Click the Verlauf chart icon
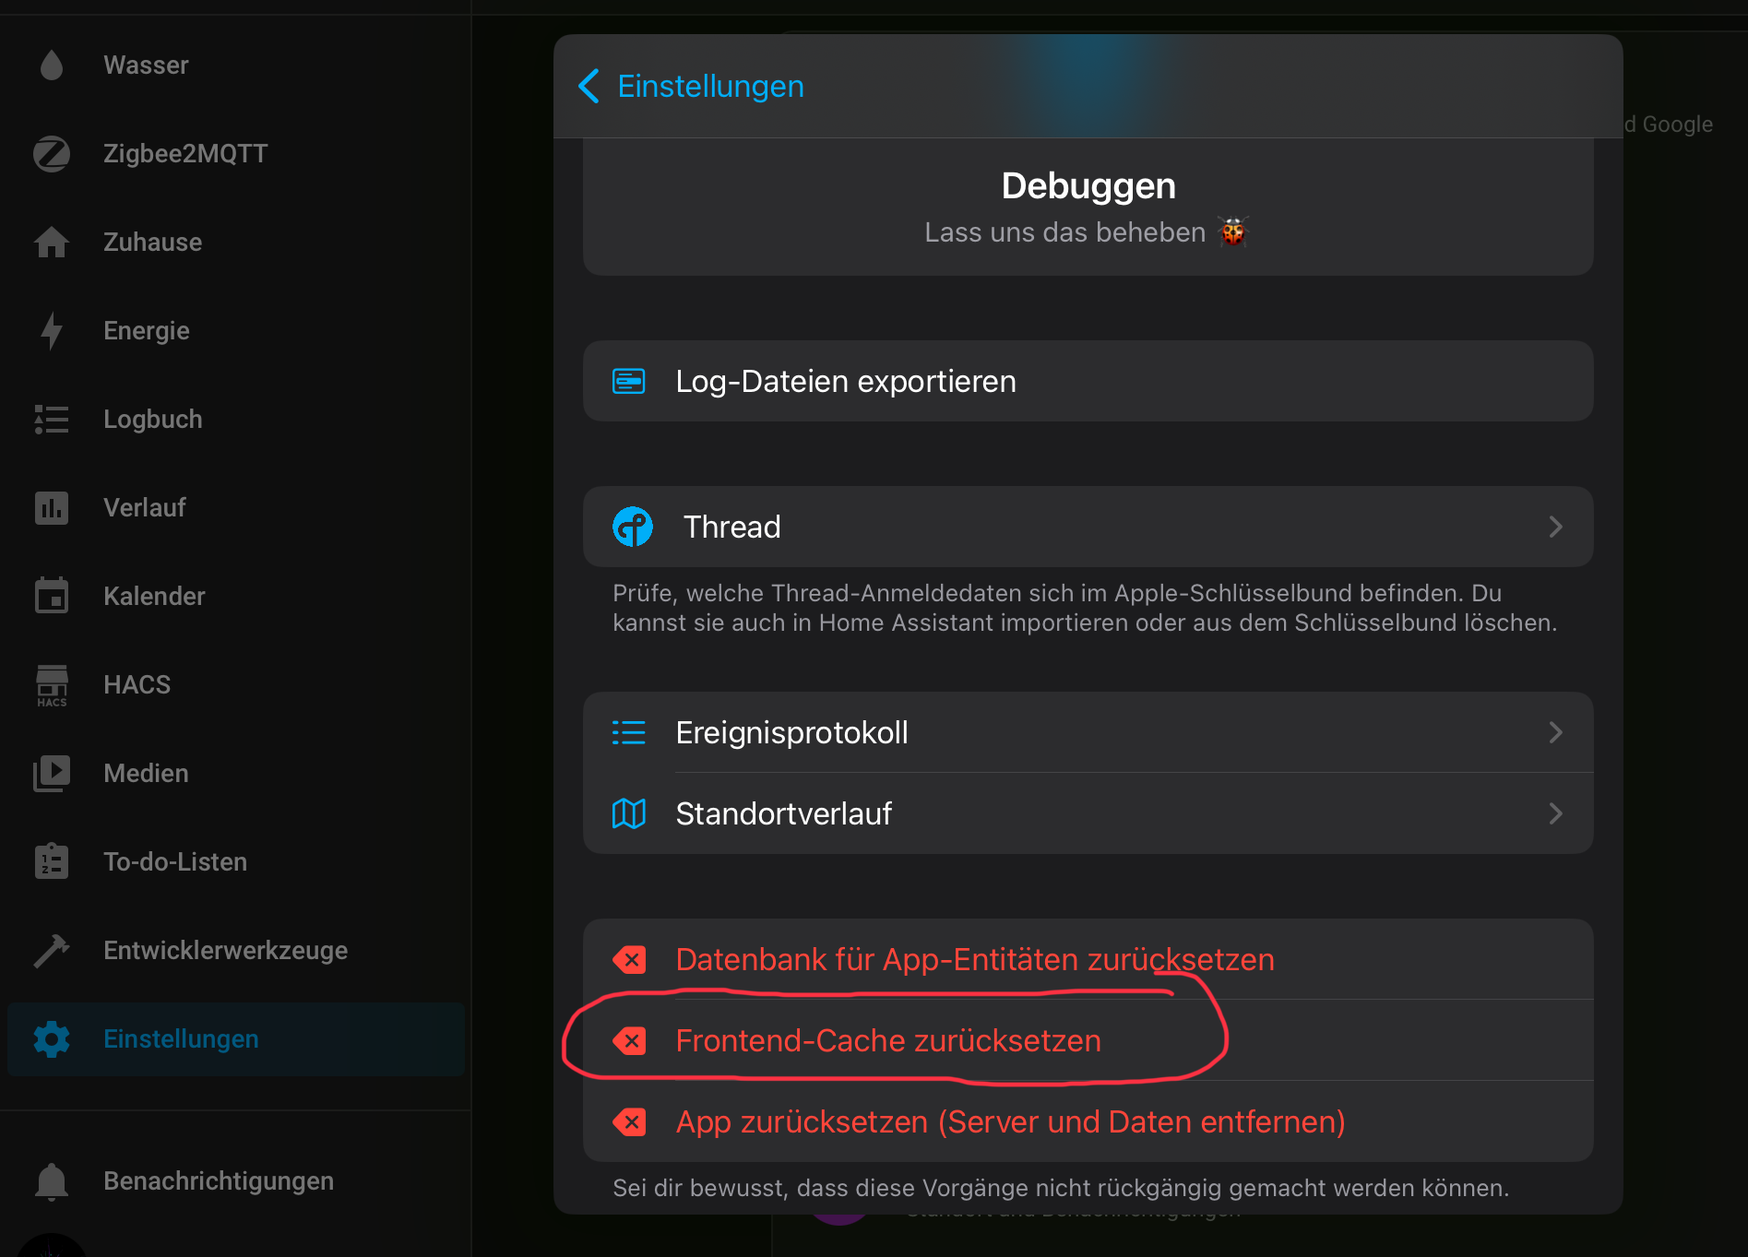Viewport: 1748px width, 1257px height. pos(52,508)
